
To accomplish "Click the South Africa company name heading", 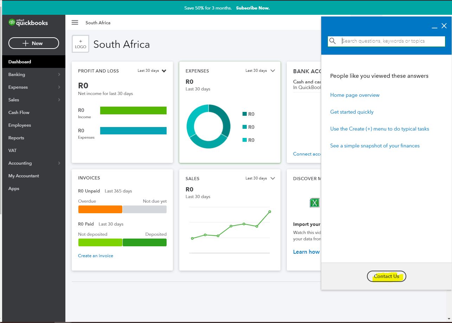I will click(122, 44).
